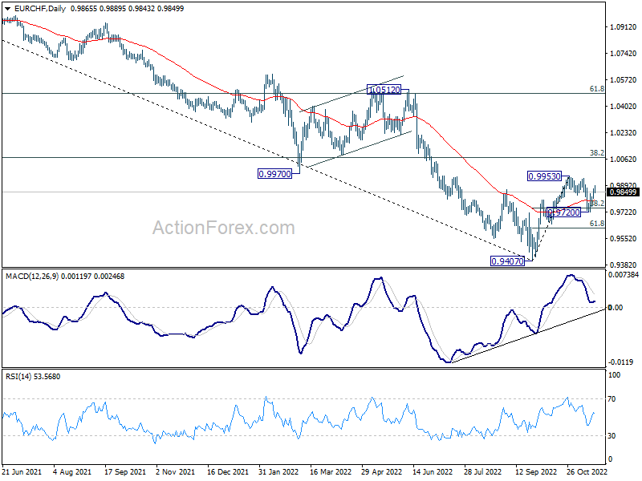Click the EURCHF,Daily symbol title
The width and height of the screenshot is (642, 481).
coord(40,9)
